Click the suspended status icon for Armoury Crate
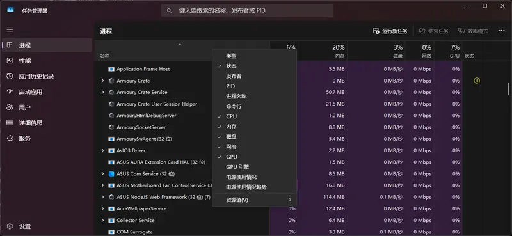 tap(477, 81)
